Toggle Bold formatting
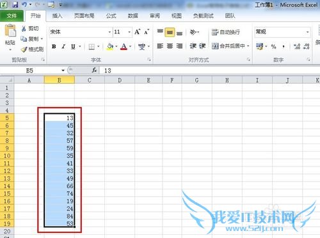 coord(54,46)
